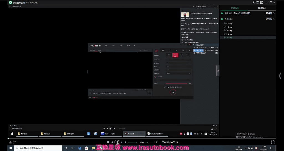Open Task View on the taskbar
Viewport: 284px width, 151px height.
click(73, 148)
